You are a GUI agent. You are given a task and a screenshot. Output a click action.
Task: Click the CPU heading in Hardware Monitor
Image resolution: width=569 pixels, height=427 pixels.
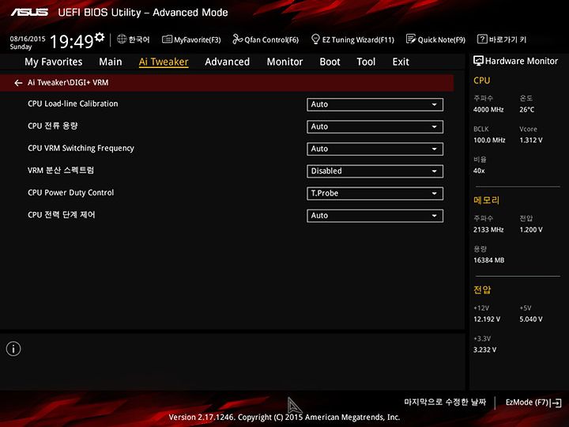481,81
